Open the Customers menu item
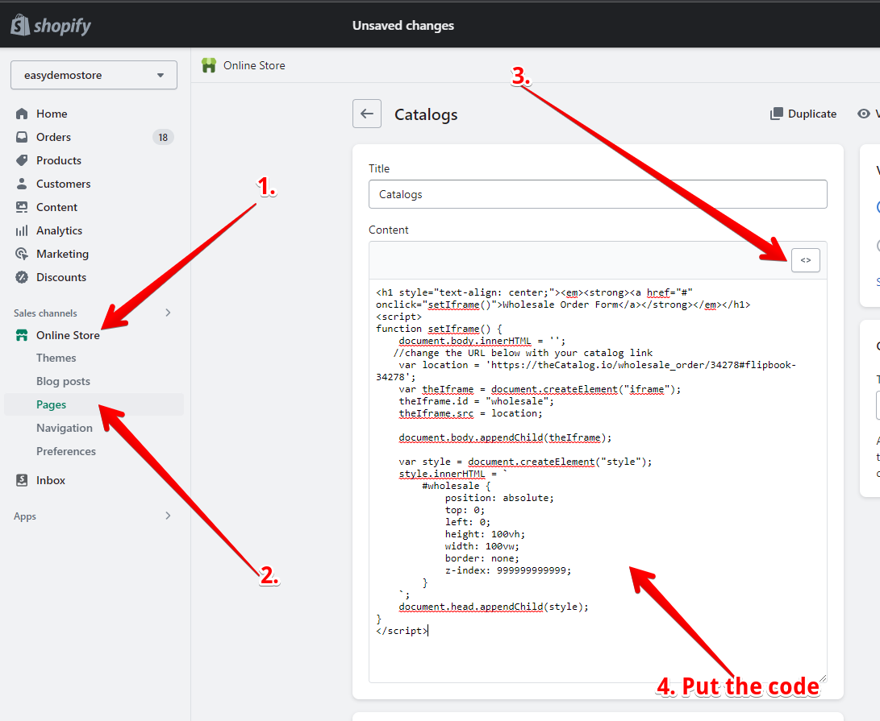Screen dimensions: 880x721 (x=64, y=184)
